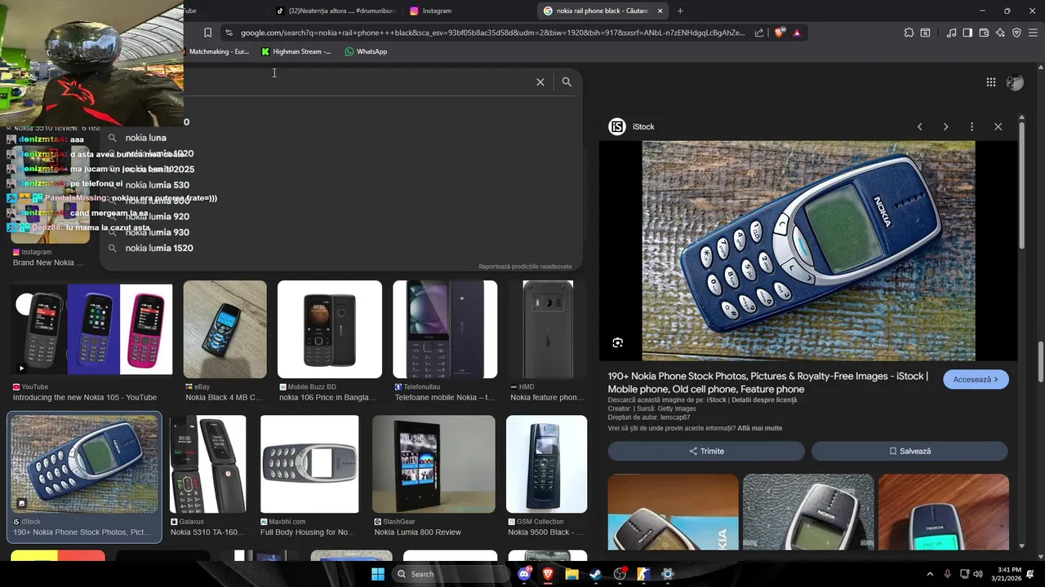Screen dimensions: 1045x587
Task: Click Raportează predicțiile neadecvate link
Action: (x=525, y=267)
